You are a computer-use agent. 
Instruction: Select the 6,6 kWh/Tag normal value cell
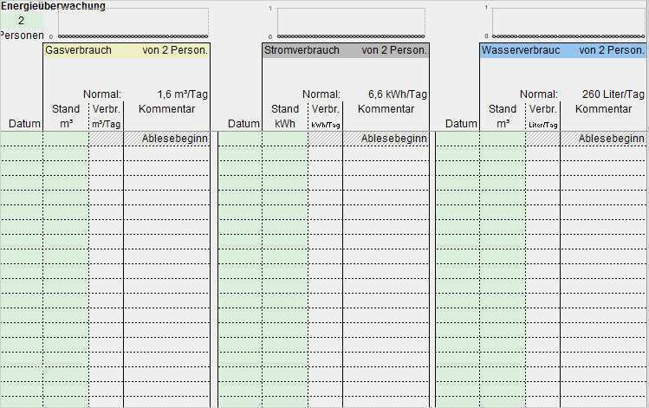click(x=398, y=94)
